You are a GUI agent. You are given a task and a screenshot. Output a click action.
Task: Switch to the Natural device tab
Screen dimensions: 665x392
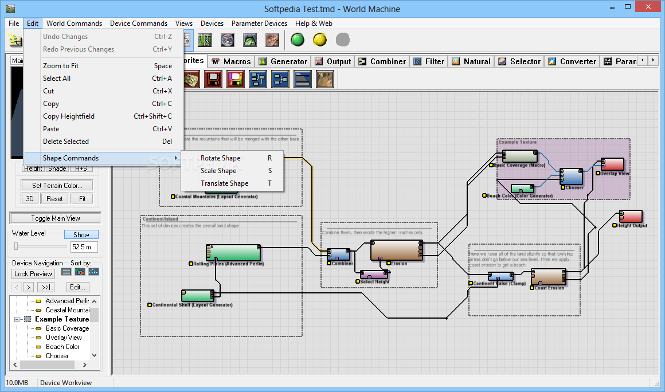pyautogui.click(x=472, y=61)
